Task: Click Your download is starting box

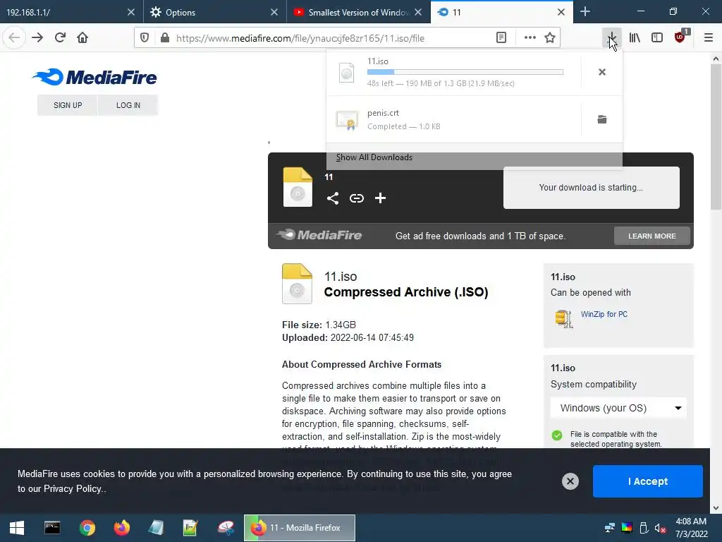Action: (x=592, y=188)
